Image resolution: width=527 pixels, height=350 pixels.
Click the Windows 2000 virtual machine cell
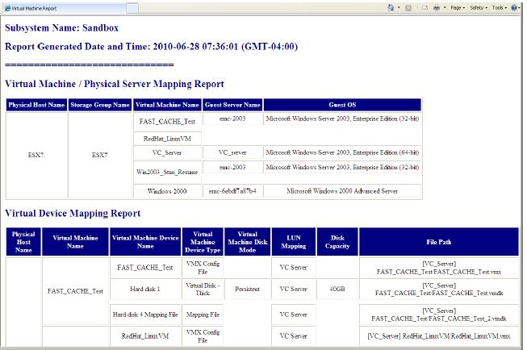pyautogui.click(x=167, y=191)
